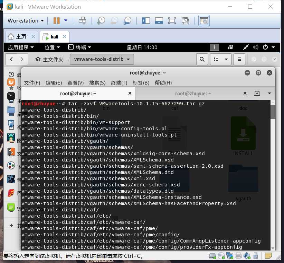Launch the terminal dock icon
The height and width of the screenshot is (263, 284).
[x=11, y=96]
